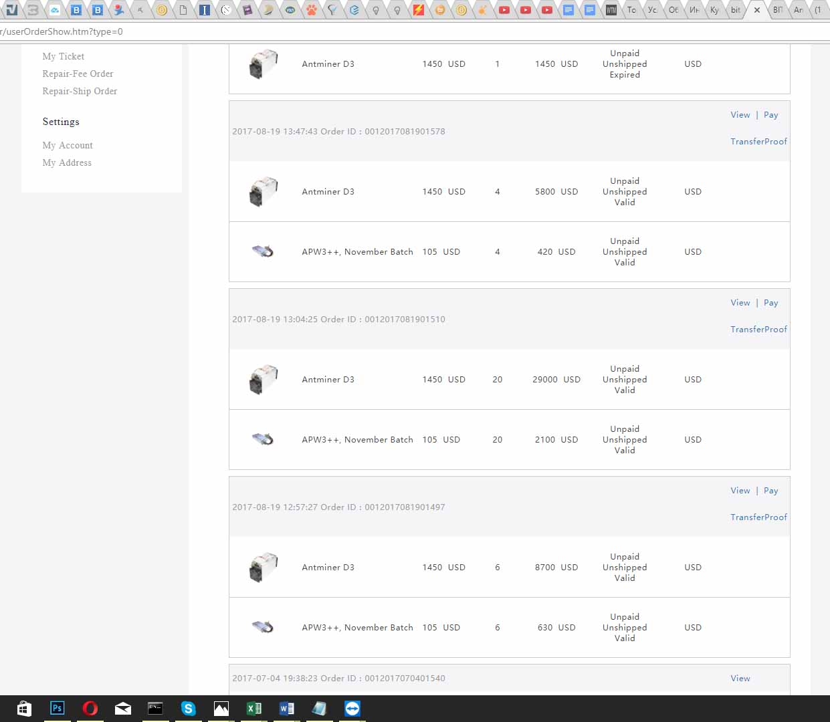View order 0012017081901510 details

[x=740, y=303]
